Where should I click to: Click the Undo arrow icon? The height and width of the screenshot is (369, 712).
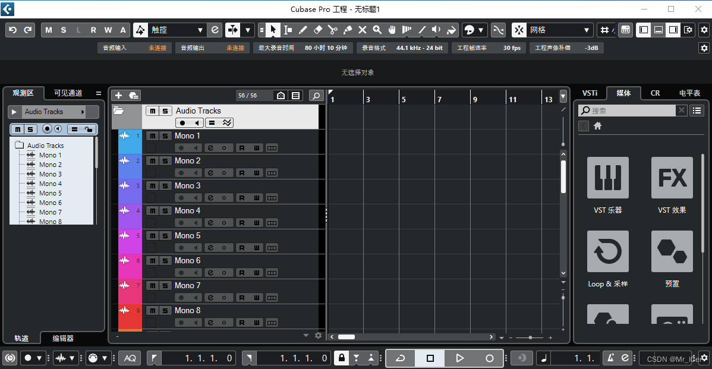tap(12, 30)
